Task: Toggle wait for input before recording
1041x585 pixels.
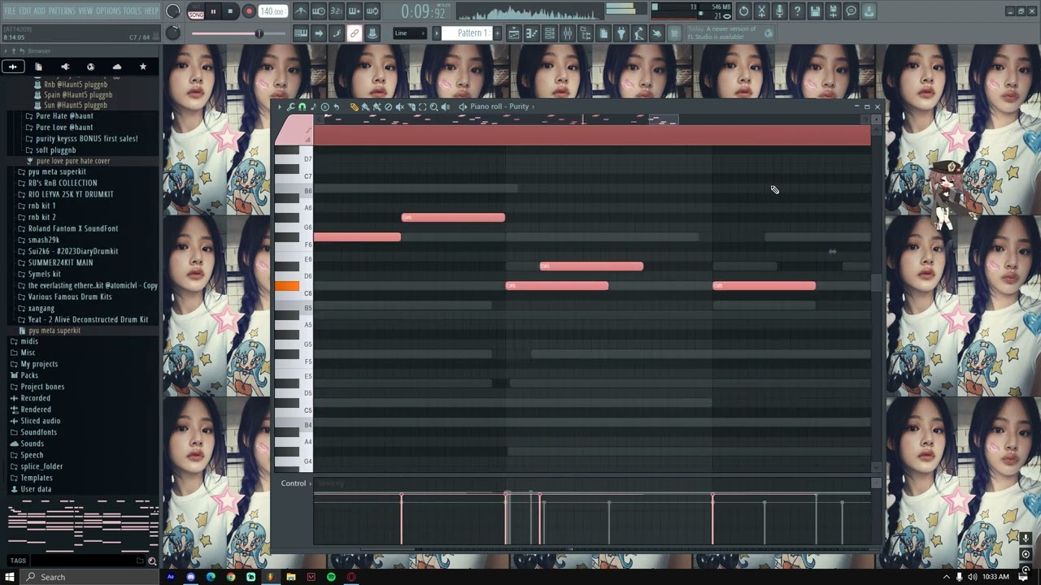Action: [x=319, y=11]
